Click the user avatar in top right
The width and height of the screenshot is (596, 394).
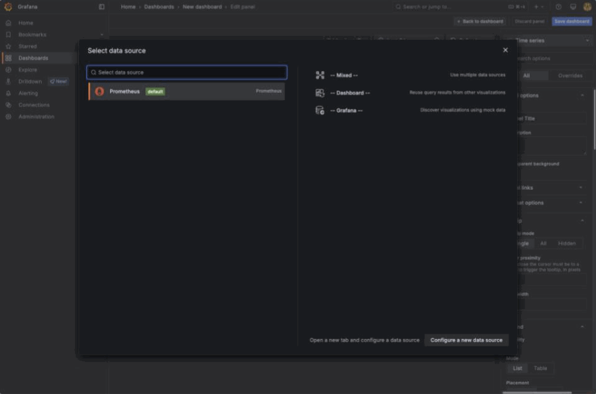[x=587, y=7]
